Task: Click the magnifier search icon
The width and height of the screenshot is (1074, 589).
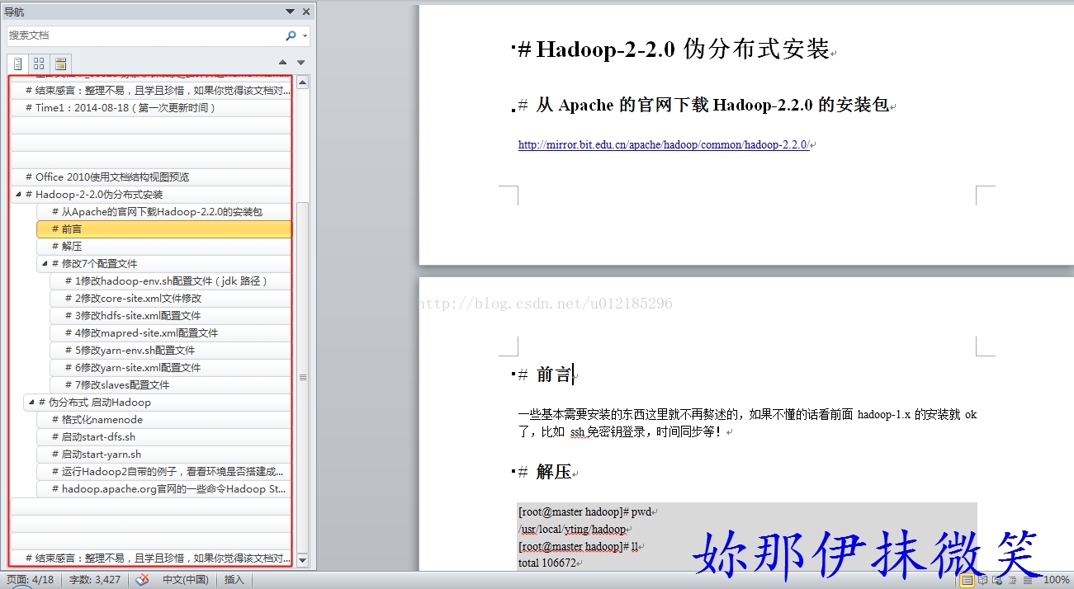Action: [x=291, y=35]
